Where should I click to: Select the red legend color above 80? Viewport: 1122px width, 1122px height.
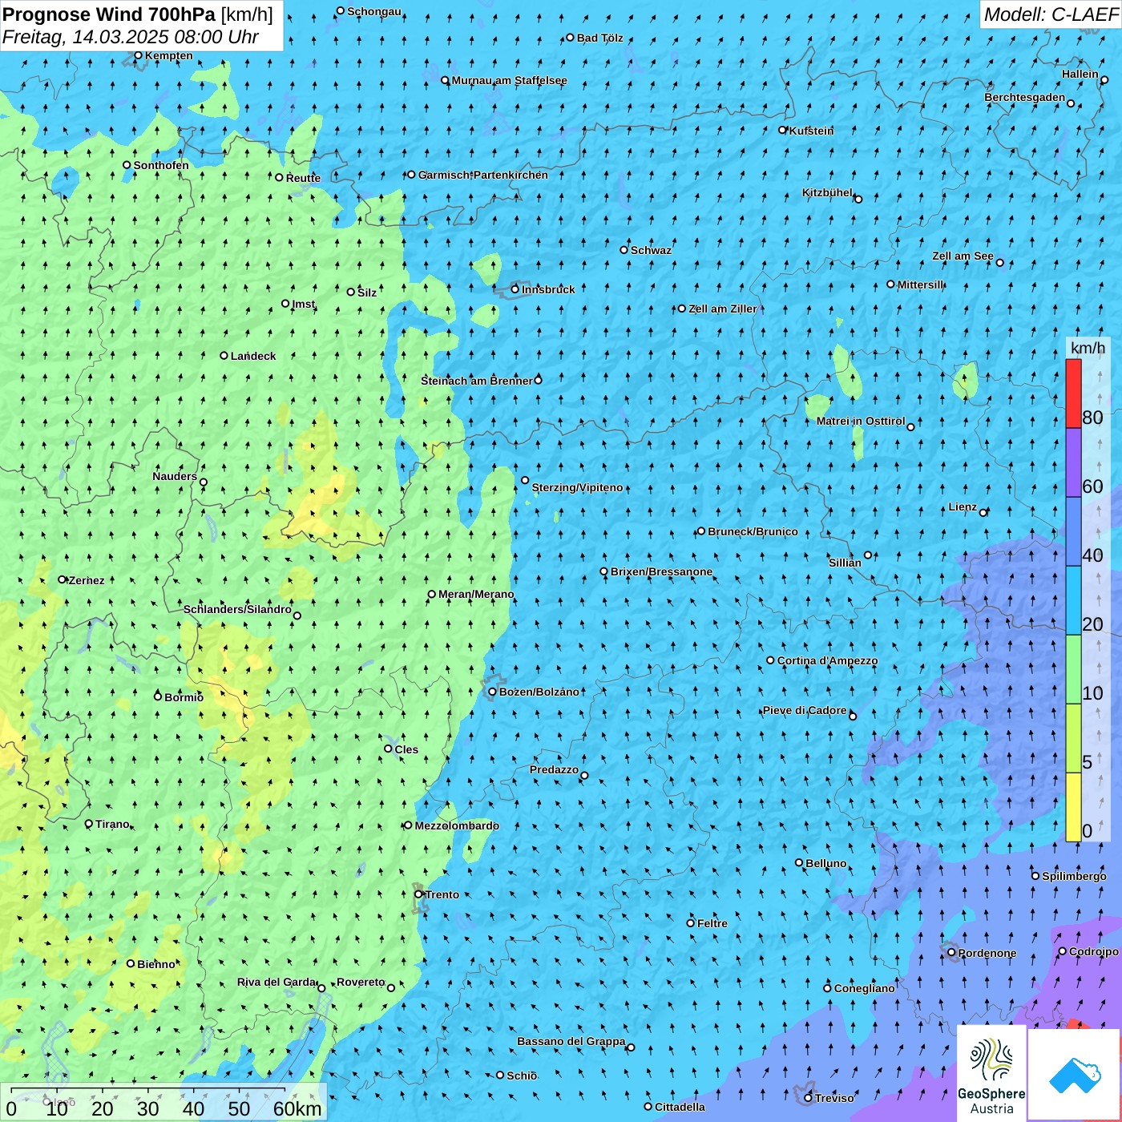click(x=1073, y=394)
